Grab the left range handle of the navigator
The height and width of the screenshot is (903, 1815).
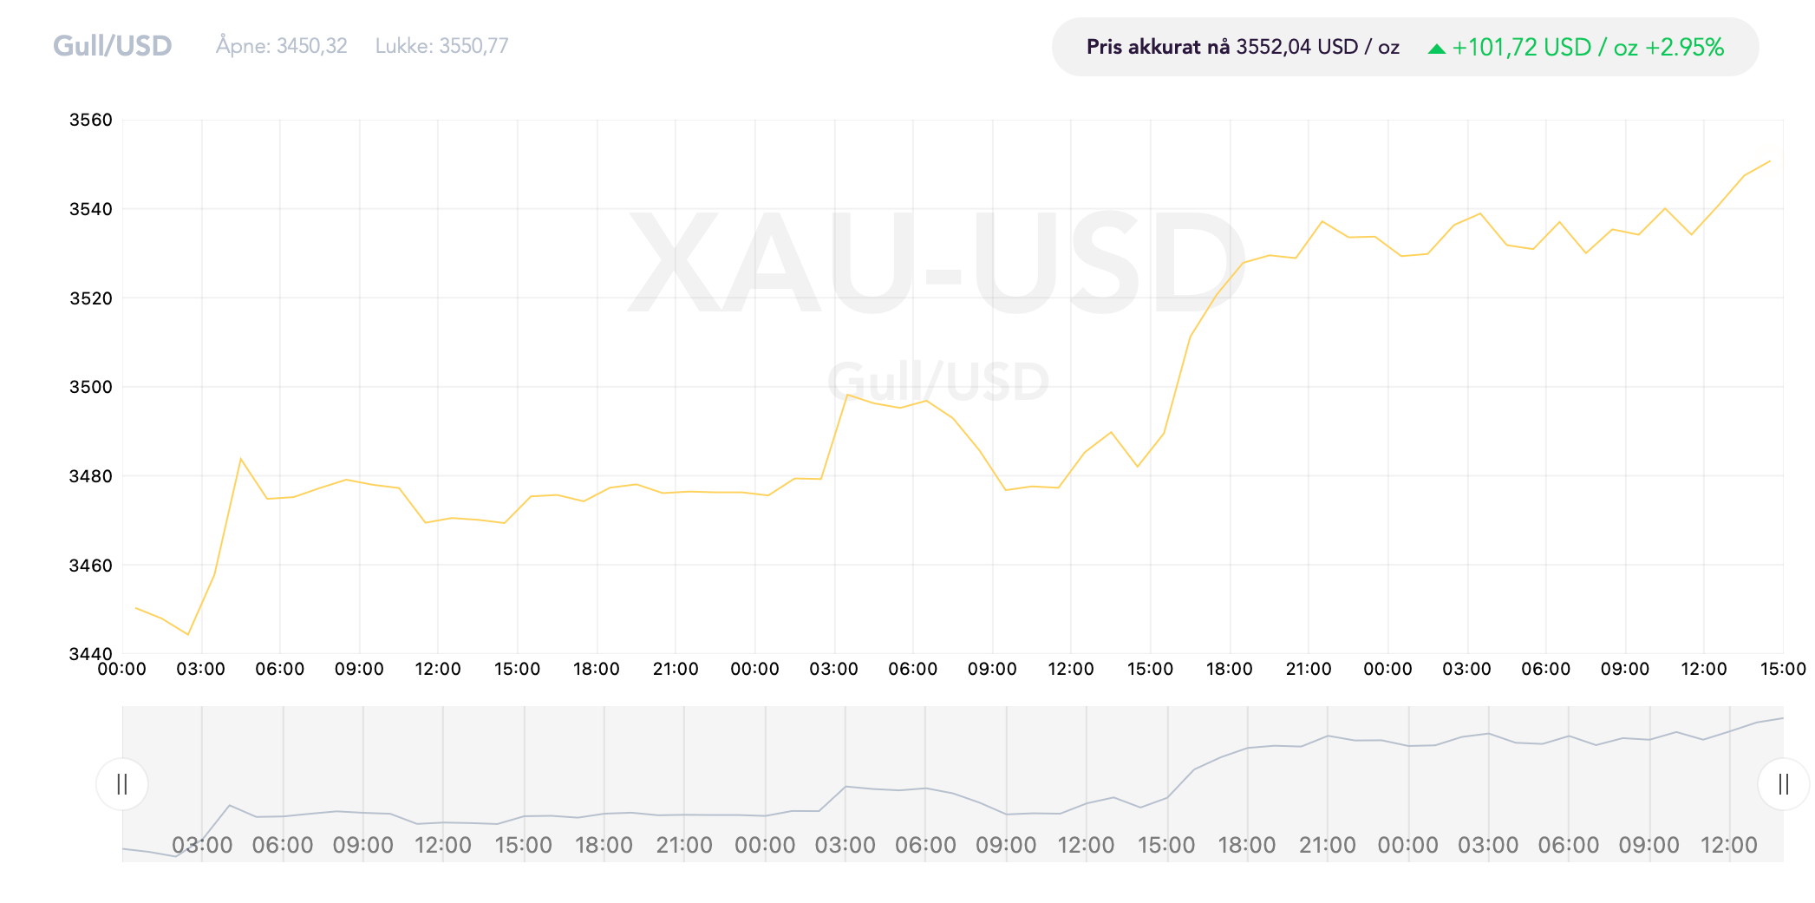(x=122, y=784)
